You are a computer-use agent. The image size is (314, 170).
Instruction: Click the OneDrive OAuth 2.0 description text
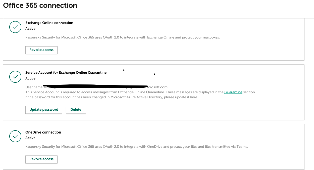click(x=137, y=147)
